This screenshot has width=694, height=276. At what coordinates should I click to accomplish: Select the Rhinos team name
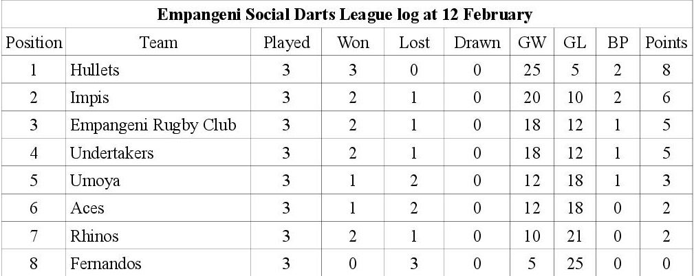94,236
